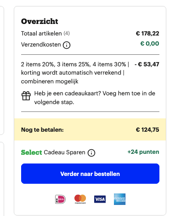Click the American Express logo
This screenshot has width=181, height=216.
[119, 199]
